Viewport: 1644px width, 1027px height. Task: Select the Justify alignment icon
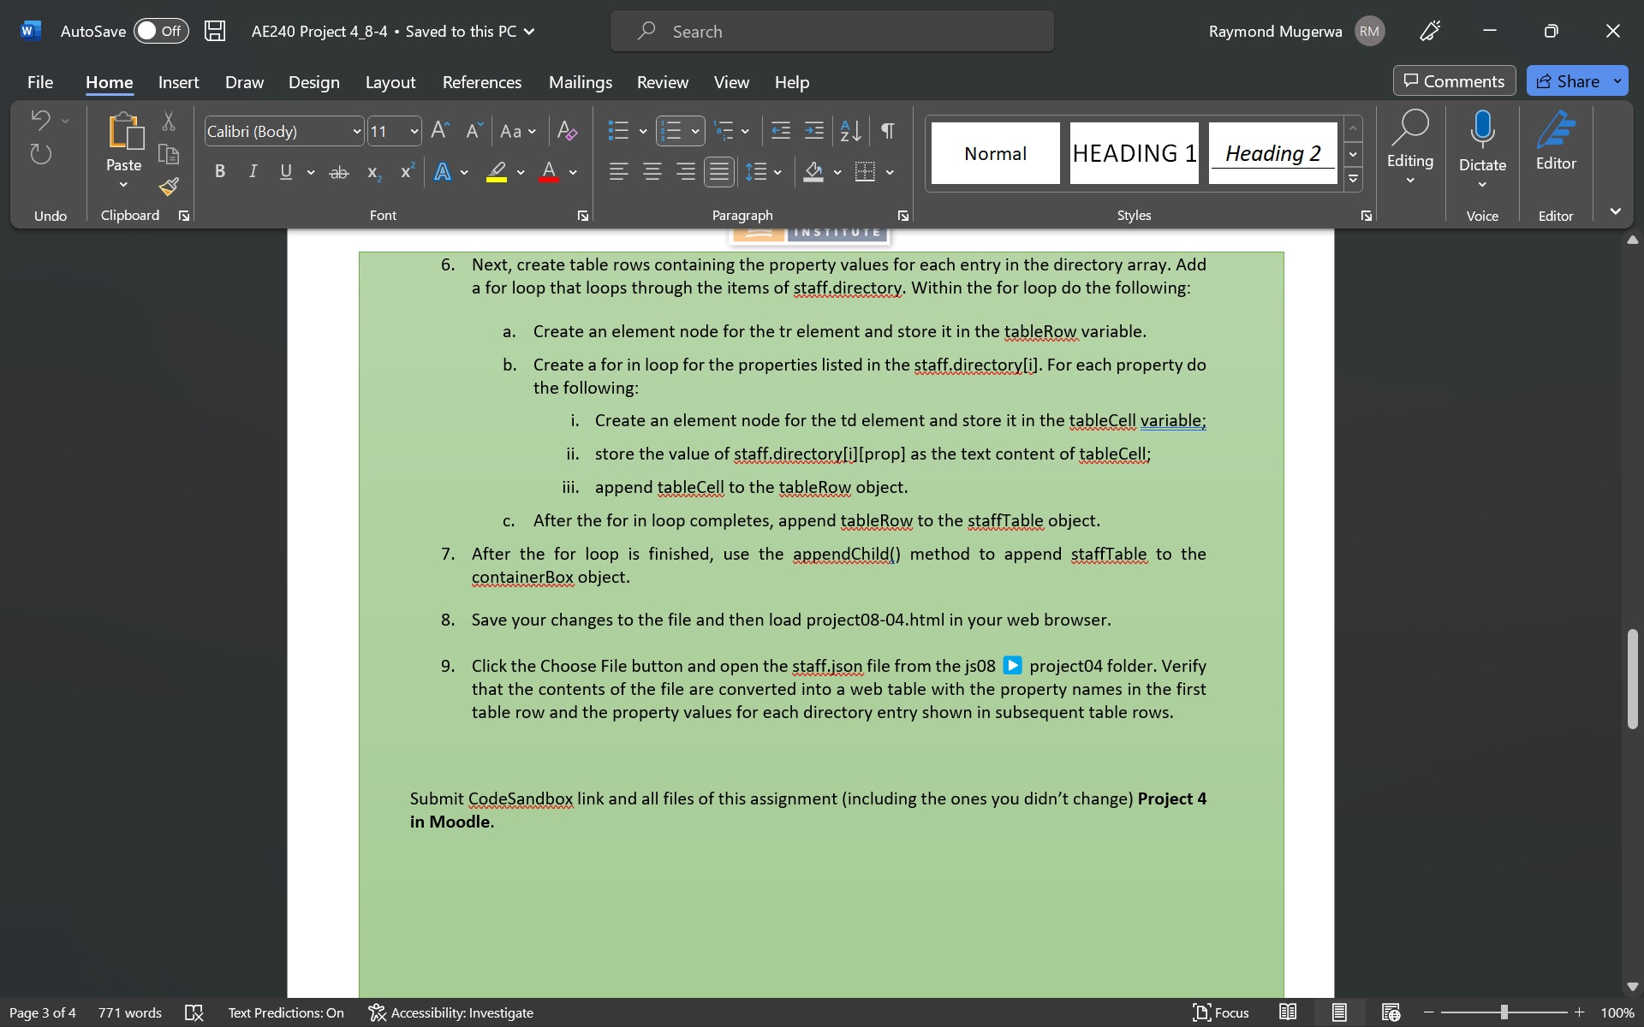(718, 172)
